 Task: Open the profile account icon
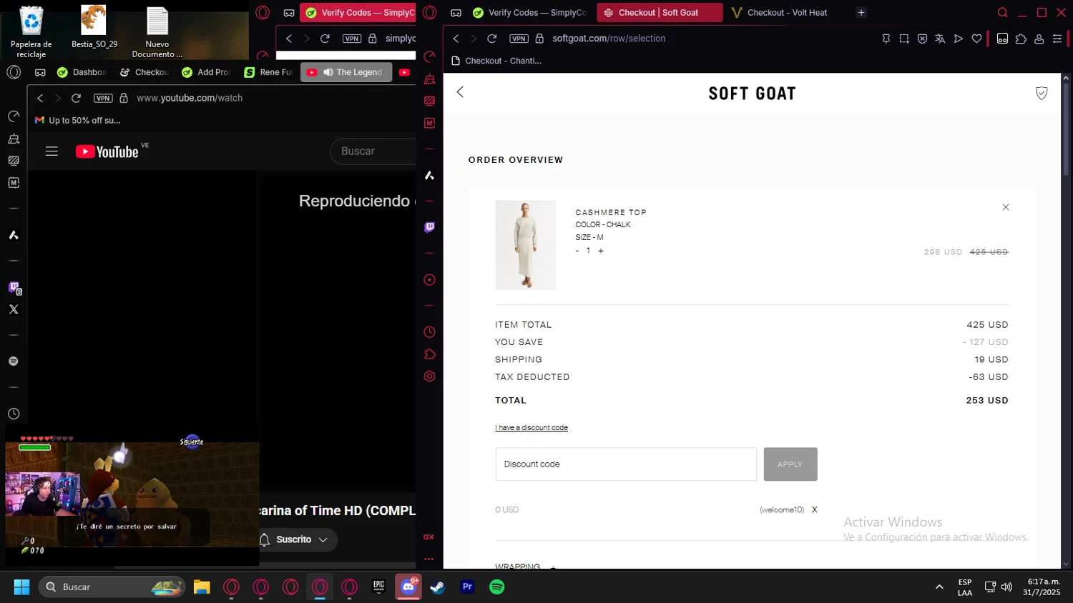pos(1039,39)
